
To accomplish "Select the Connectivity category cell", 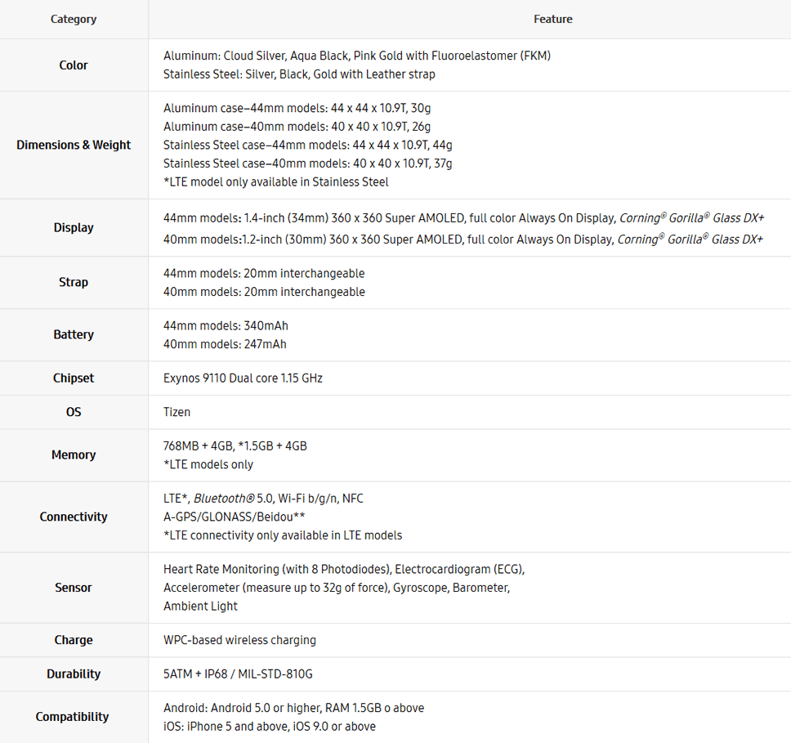I will point(74,517).
